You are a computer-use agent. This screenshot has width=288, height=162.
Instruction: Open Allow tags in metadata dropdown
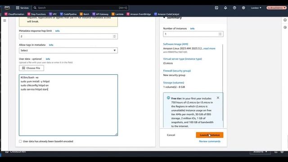tap(68, 50)
